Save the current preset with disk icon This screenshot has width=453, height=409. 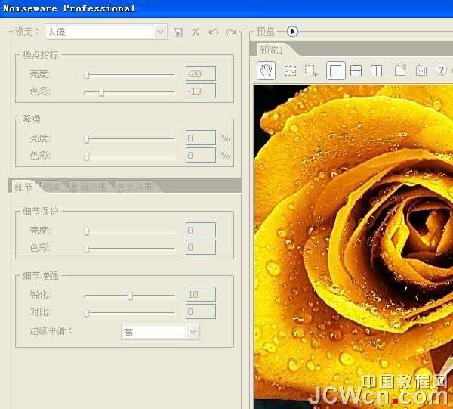pos(178,32)
